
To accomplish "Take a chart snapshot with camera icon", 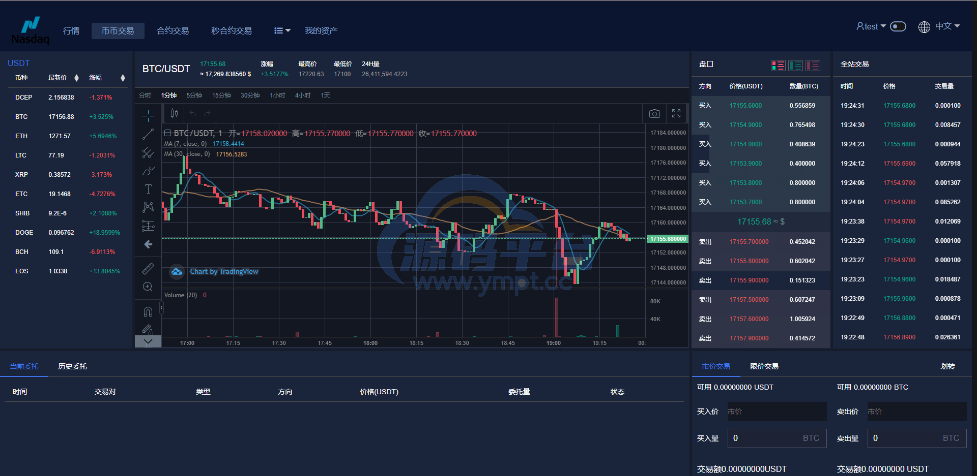I will (655, 114).
